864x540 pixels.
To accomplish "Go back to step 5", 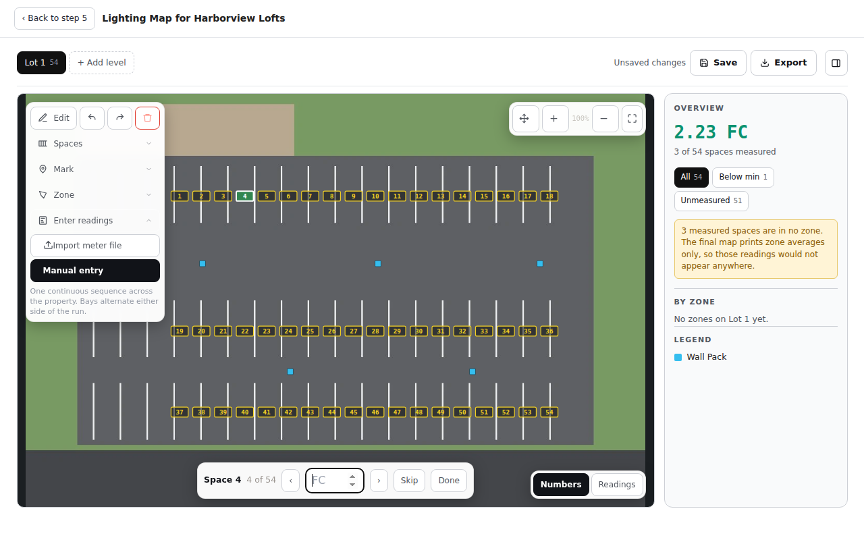I will tap(55, 18).
